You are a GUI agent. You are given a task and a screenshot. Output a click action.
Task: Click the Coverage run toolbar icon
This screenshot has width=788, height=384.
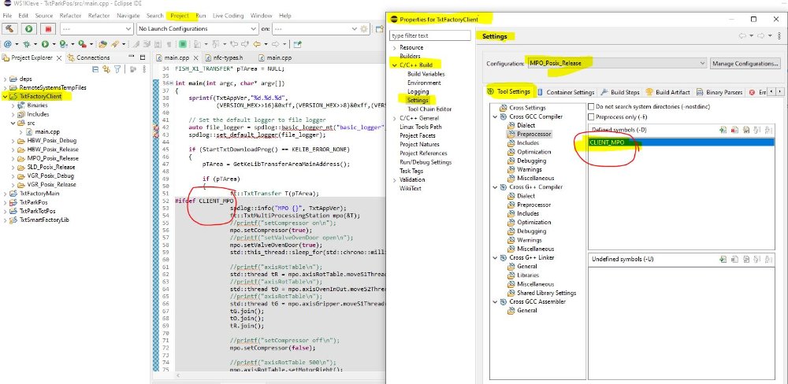coord(63,44)
